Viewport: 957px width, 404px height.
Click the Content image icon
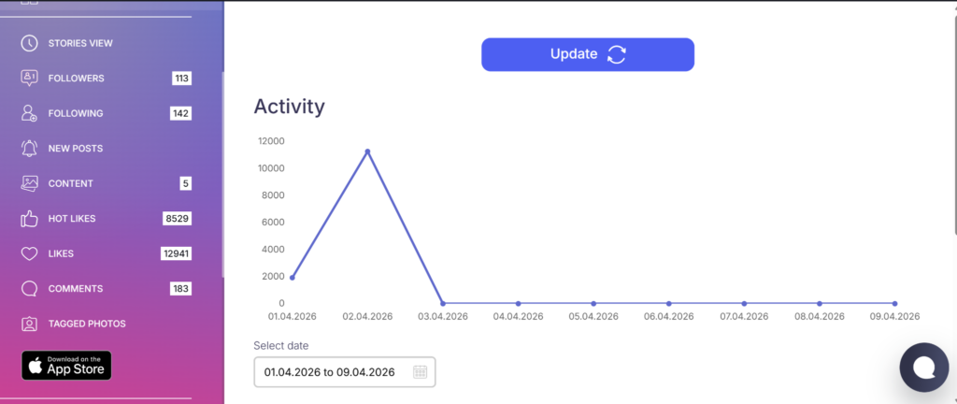[x=30, y=183]
